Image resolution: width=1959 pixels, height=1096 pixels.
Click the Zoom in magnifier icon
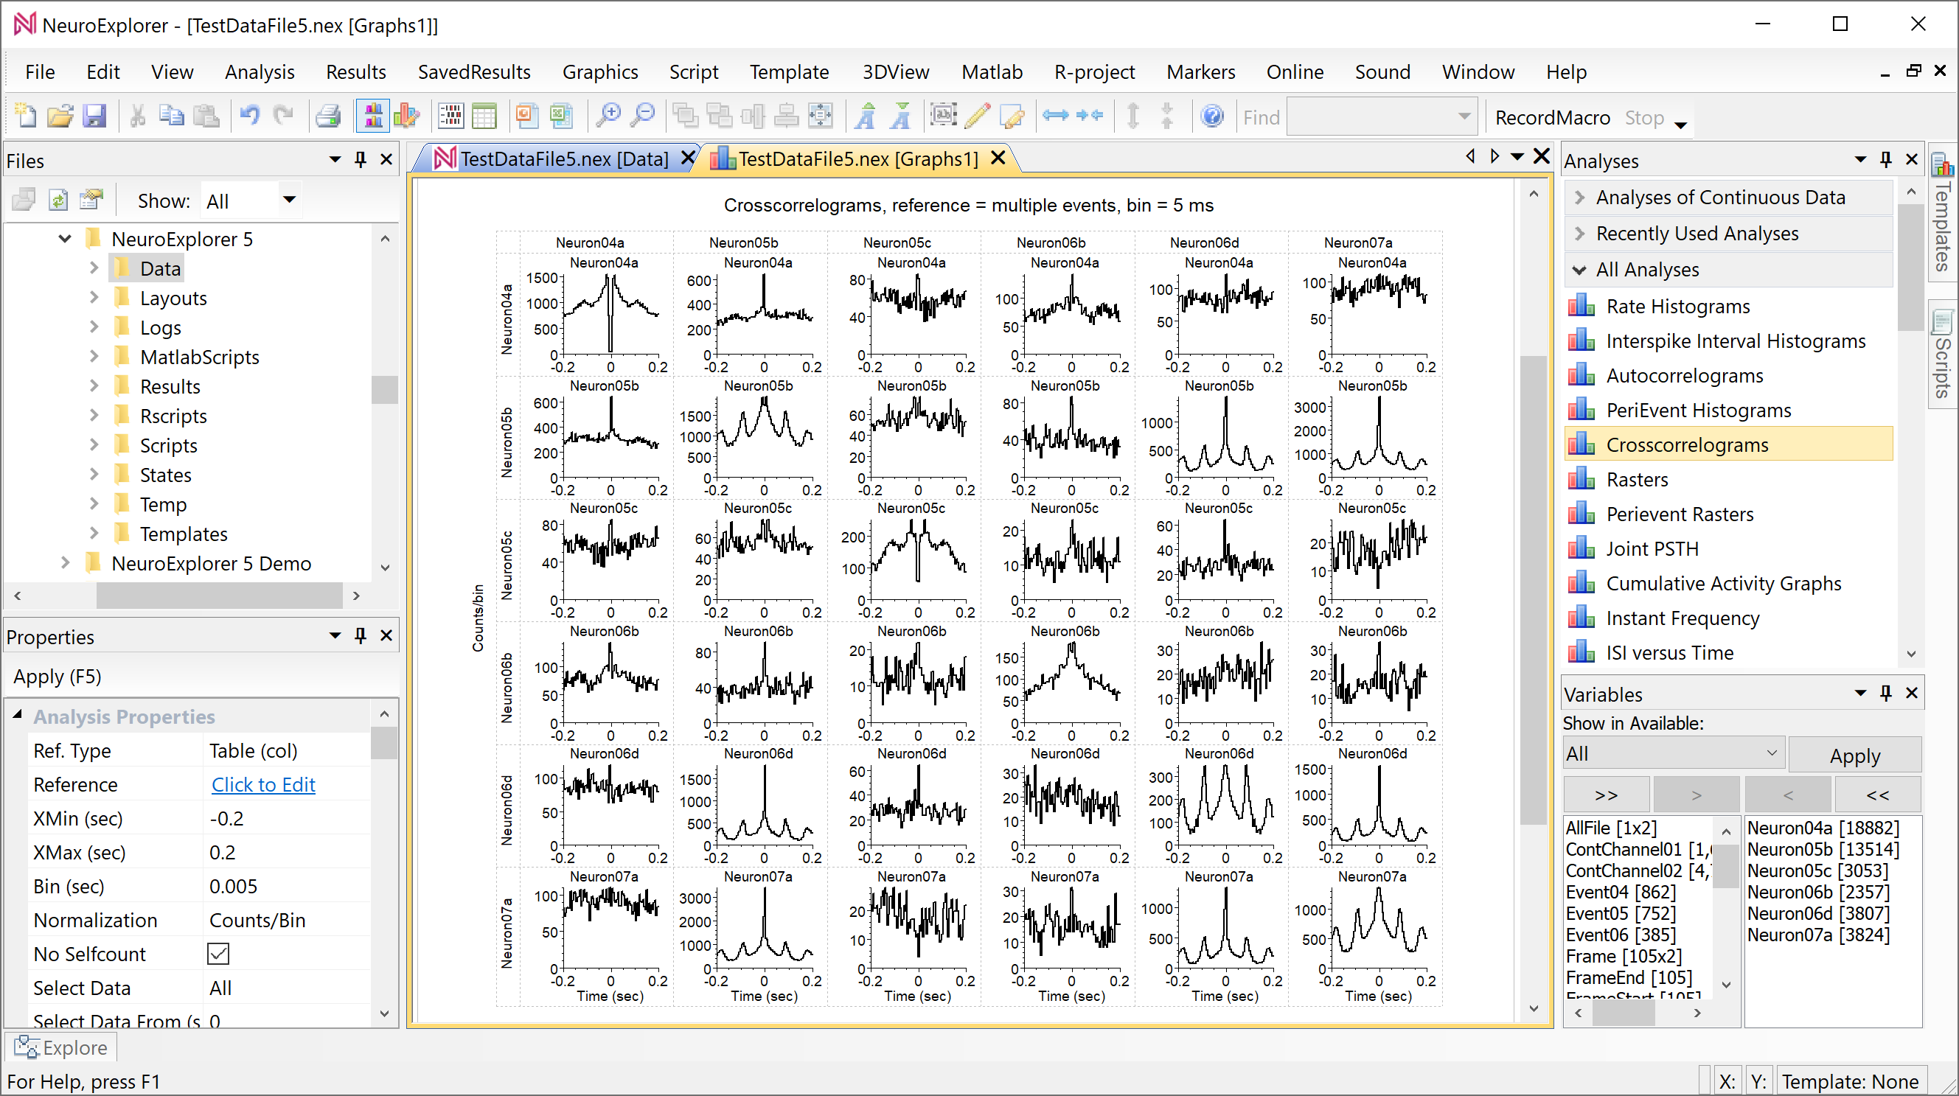point(608,116)
